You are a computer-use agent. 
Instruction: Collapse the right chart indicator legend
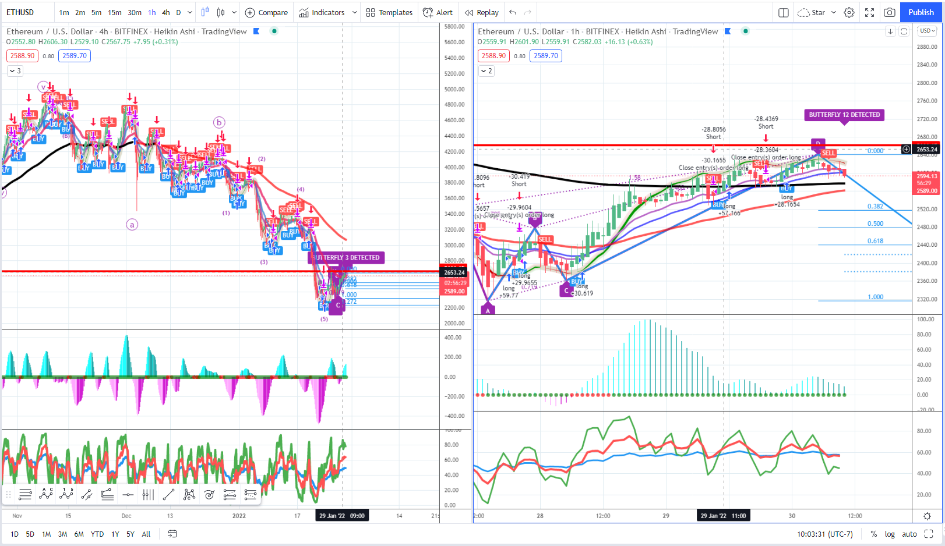point(486,71)
